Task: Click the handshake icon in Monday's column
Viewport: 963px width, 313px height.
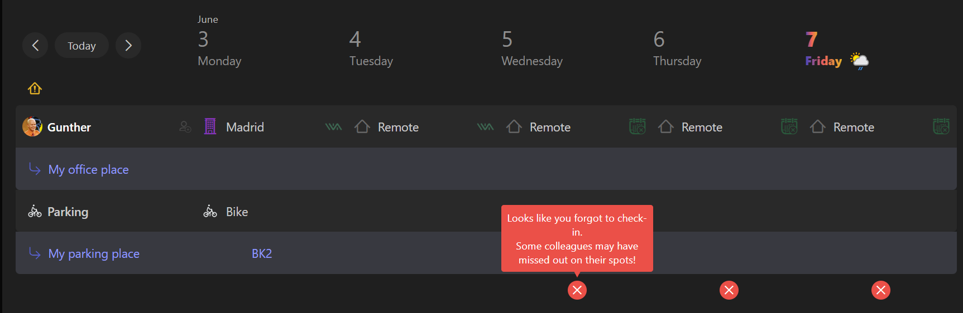Action: coord(333,127)
